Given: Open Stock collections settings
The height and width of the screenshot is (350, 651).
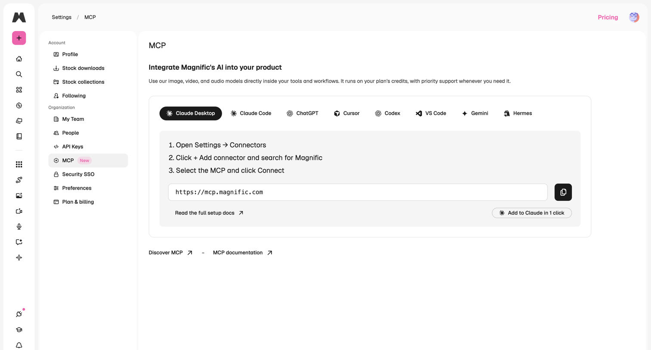Looking at the screenshot, I should (88, 82).
